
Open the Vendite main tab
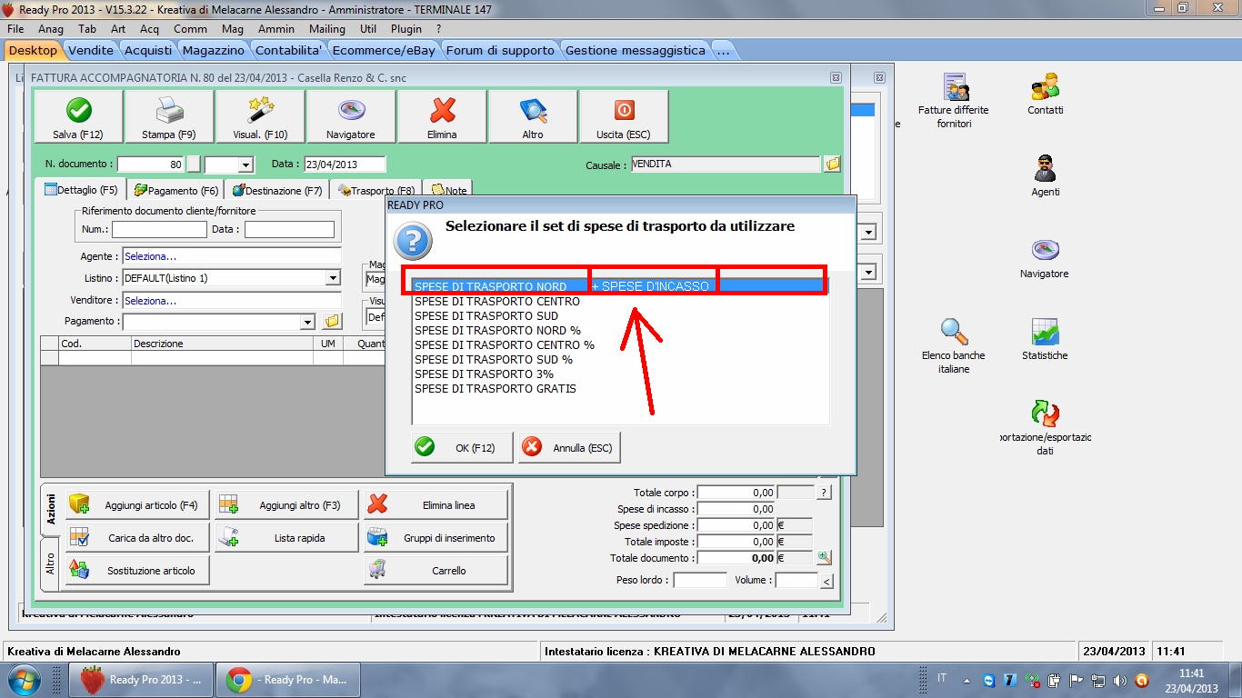point(91,50)
